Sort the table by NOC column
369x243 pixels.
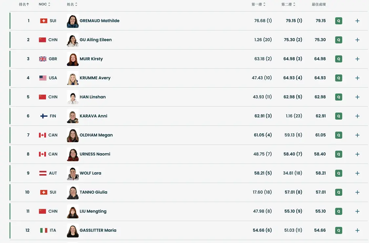(45, 4)
